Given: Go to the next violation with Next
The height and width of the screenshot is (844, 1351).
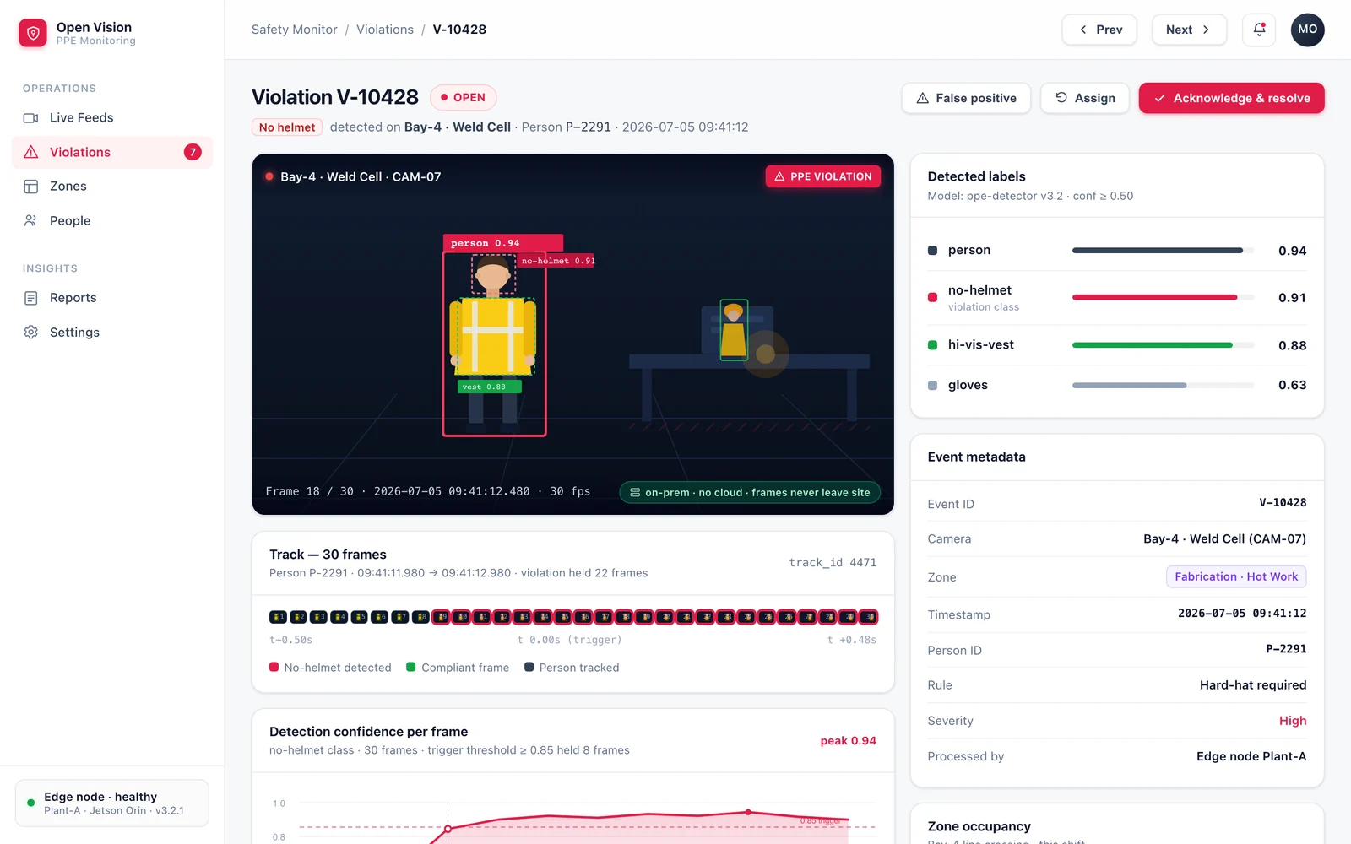Looking at the screenshot, I should (1189, 30).
